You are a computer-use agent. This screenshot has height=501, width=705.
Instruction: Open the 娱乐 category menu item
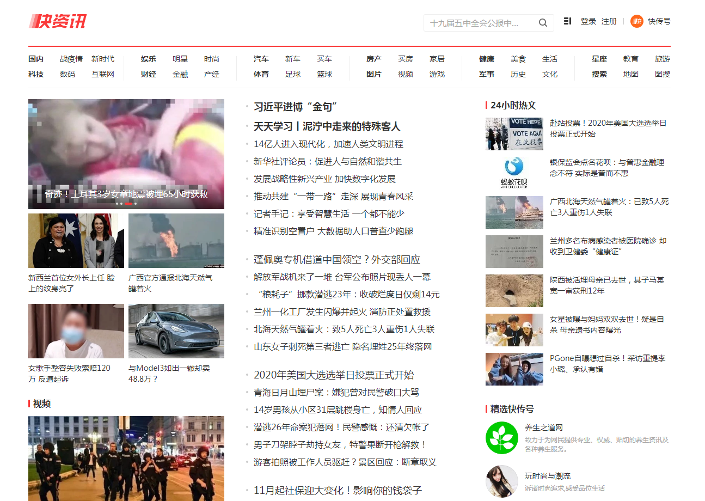click(149, 59)
